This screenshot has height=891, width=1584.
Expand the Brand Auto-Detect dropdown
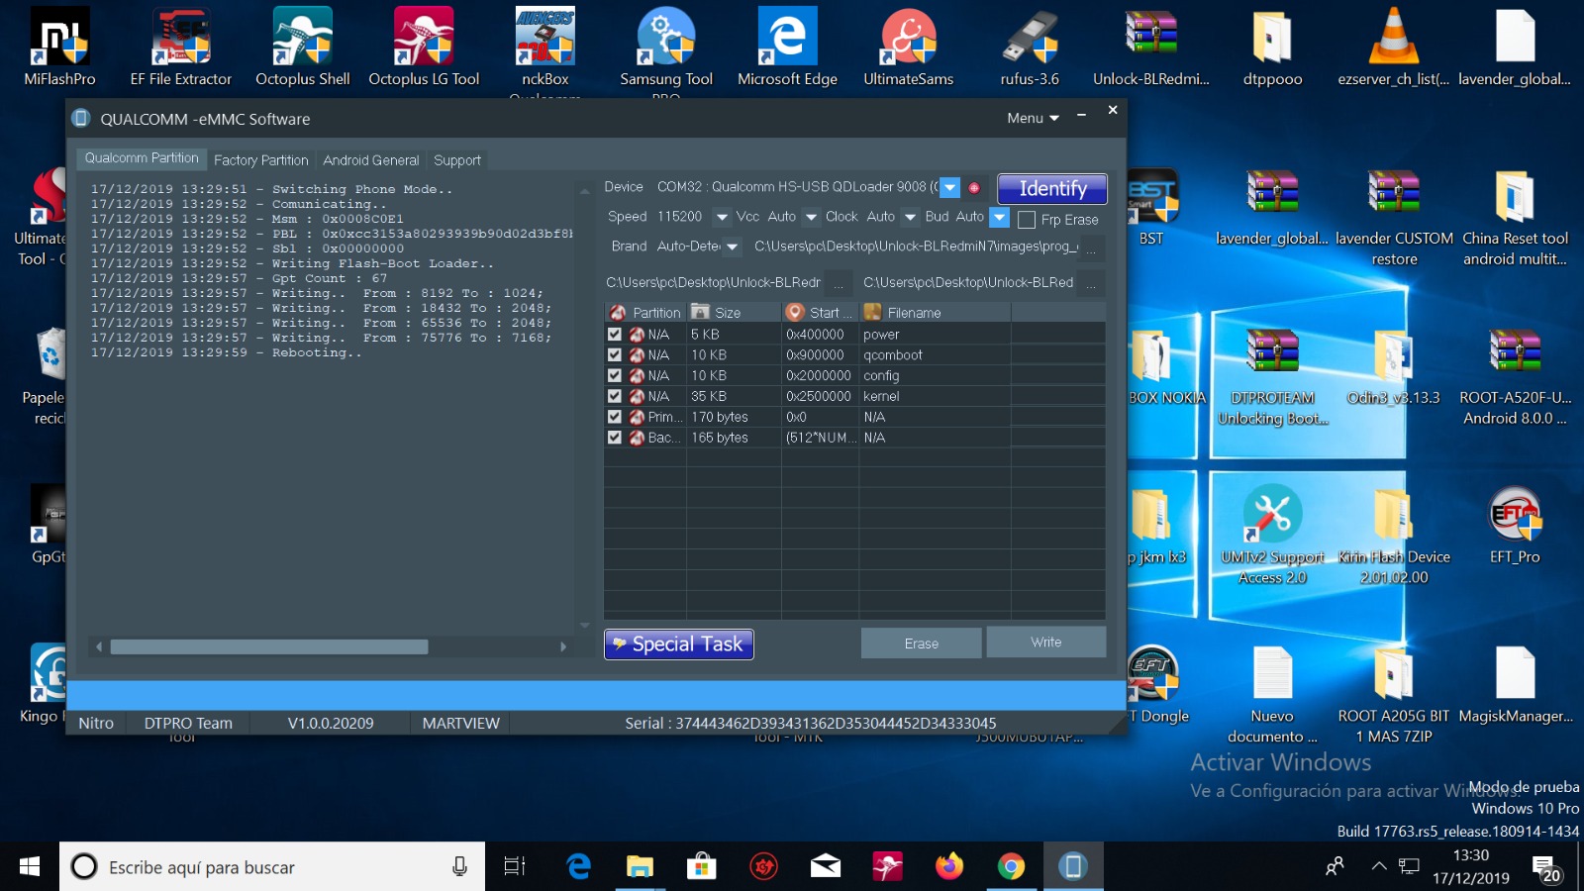pyautogui.click(x=732, y=247)
